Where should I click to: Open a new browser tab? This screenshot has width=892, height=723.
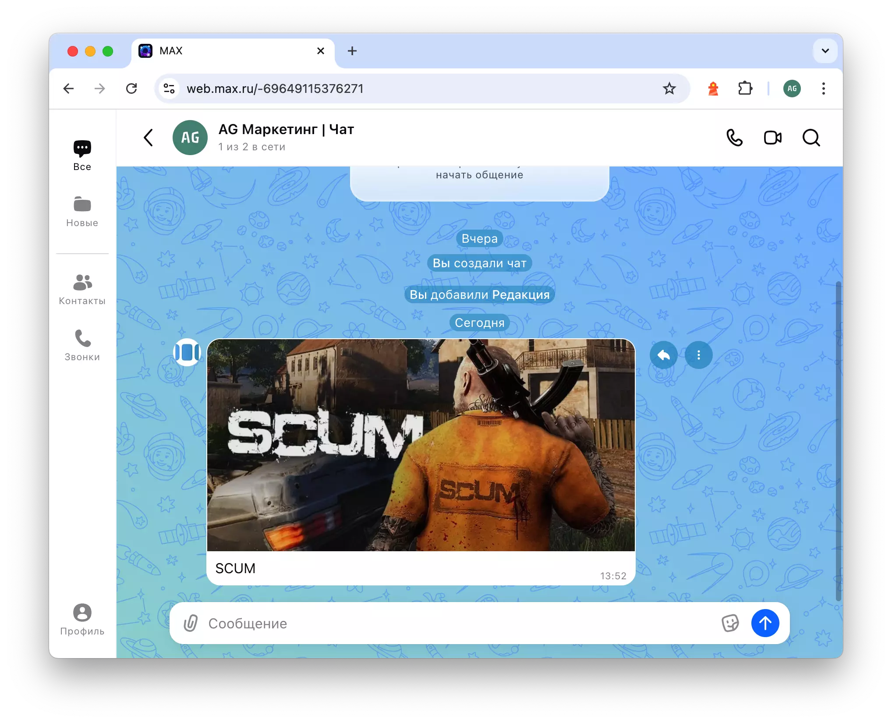pyautogui.click(x=352, y=51)
